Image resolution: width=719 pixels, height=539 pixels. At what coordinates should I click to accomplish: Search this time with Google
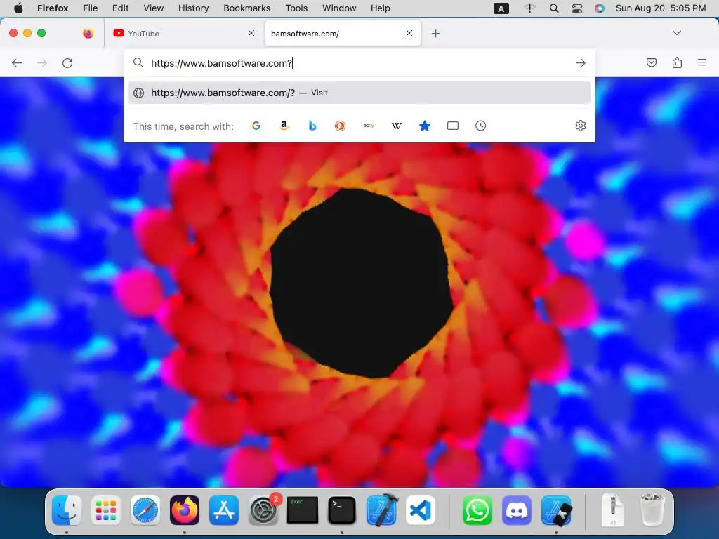pyautogui.click(x=256, y=126)
